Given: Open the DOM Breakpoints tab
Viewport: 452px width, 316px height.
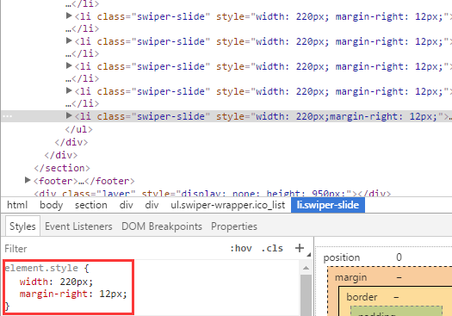Looking at the screenshot, I should click(162, 226).
